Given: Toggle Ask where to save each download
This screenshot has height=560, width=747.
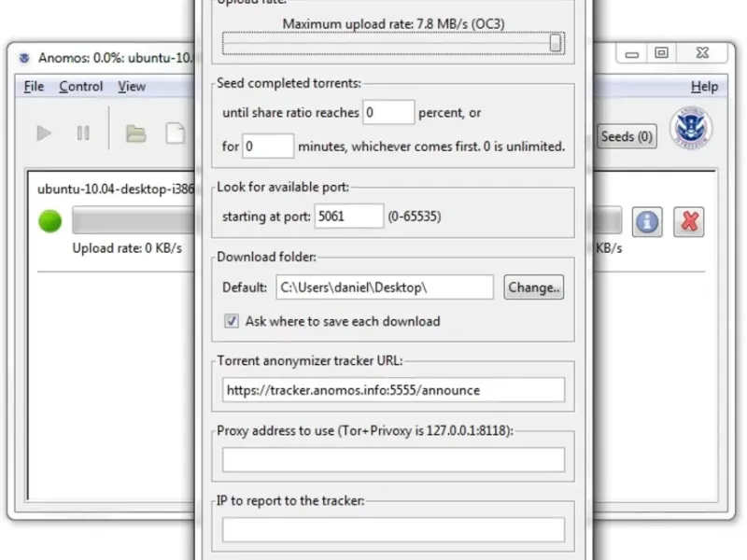Looking at the screenshot, I should click(x=232, y=321).
